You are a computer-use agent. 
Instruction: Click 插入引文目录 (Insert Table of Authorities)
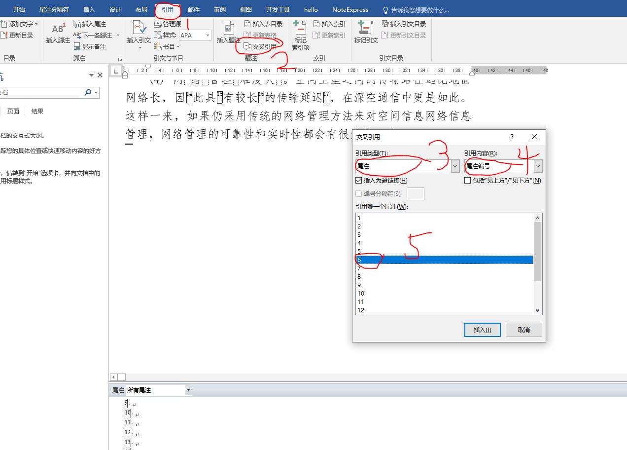(404, 24)
